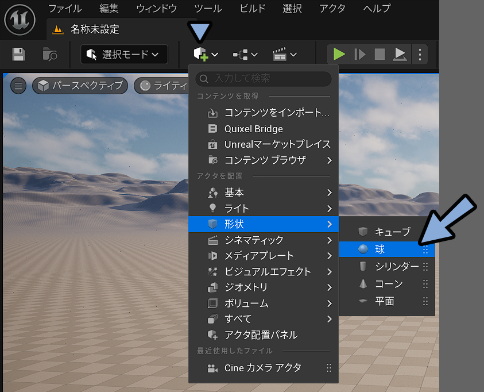The width and height of the screenshot is (484, 392).
Task: Open Quixel Bridge from menu
Action: coord(264,129)
